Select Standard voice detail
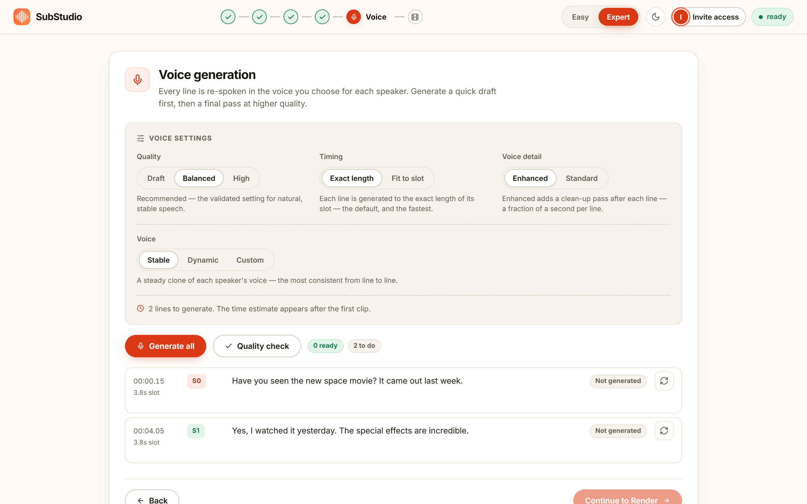 582,178
